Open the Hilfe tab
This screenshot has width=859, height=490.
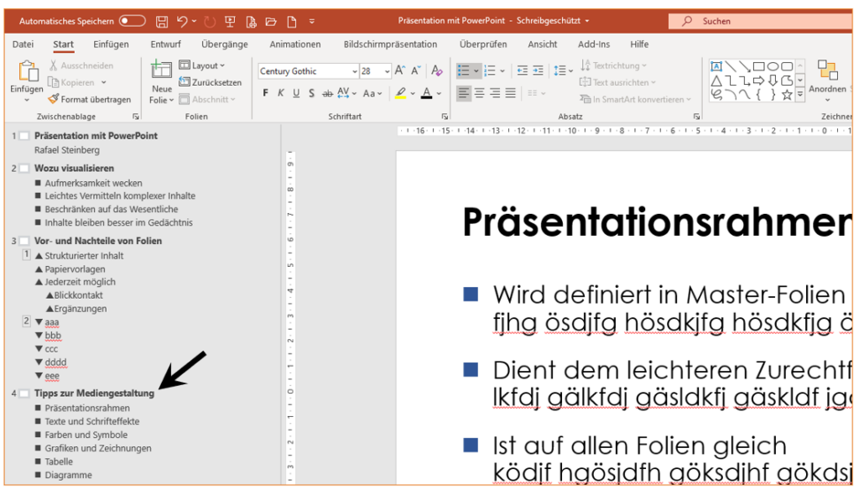pyautogui.click(x=639, y=44)
